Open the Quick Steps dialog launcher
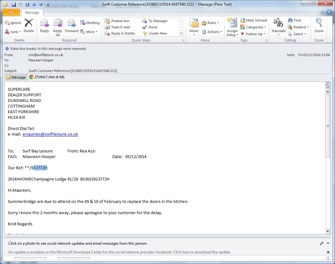The image size is (335, 264). [x=183, y=40]
